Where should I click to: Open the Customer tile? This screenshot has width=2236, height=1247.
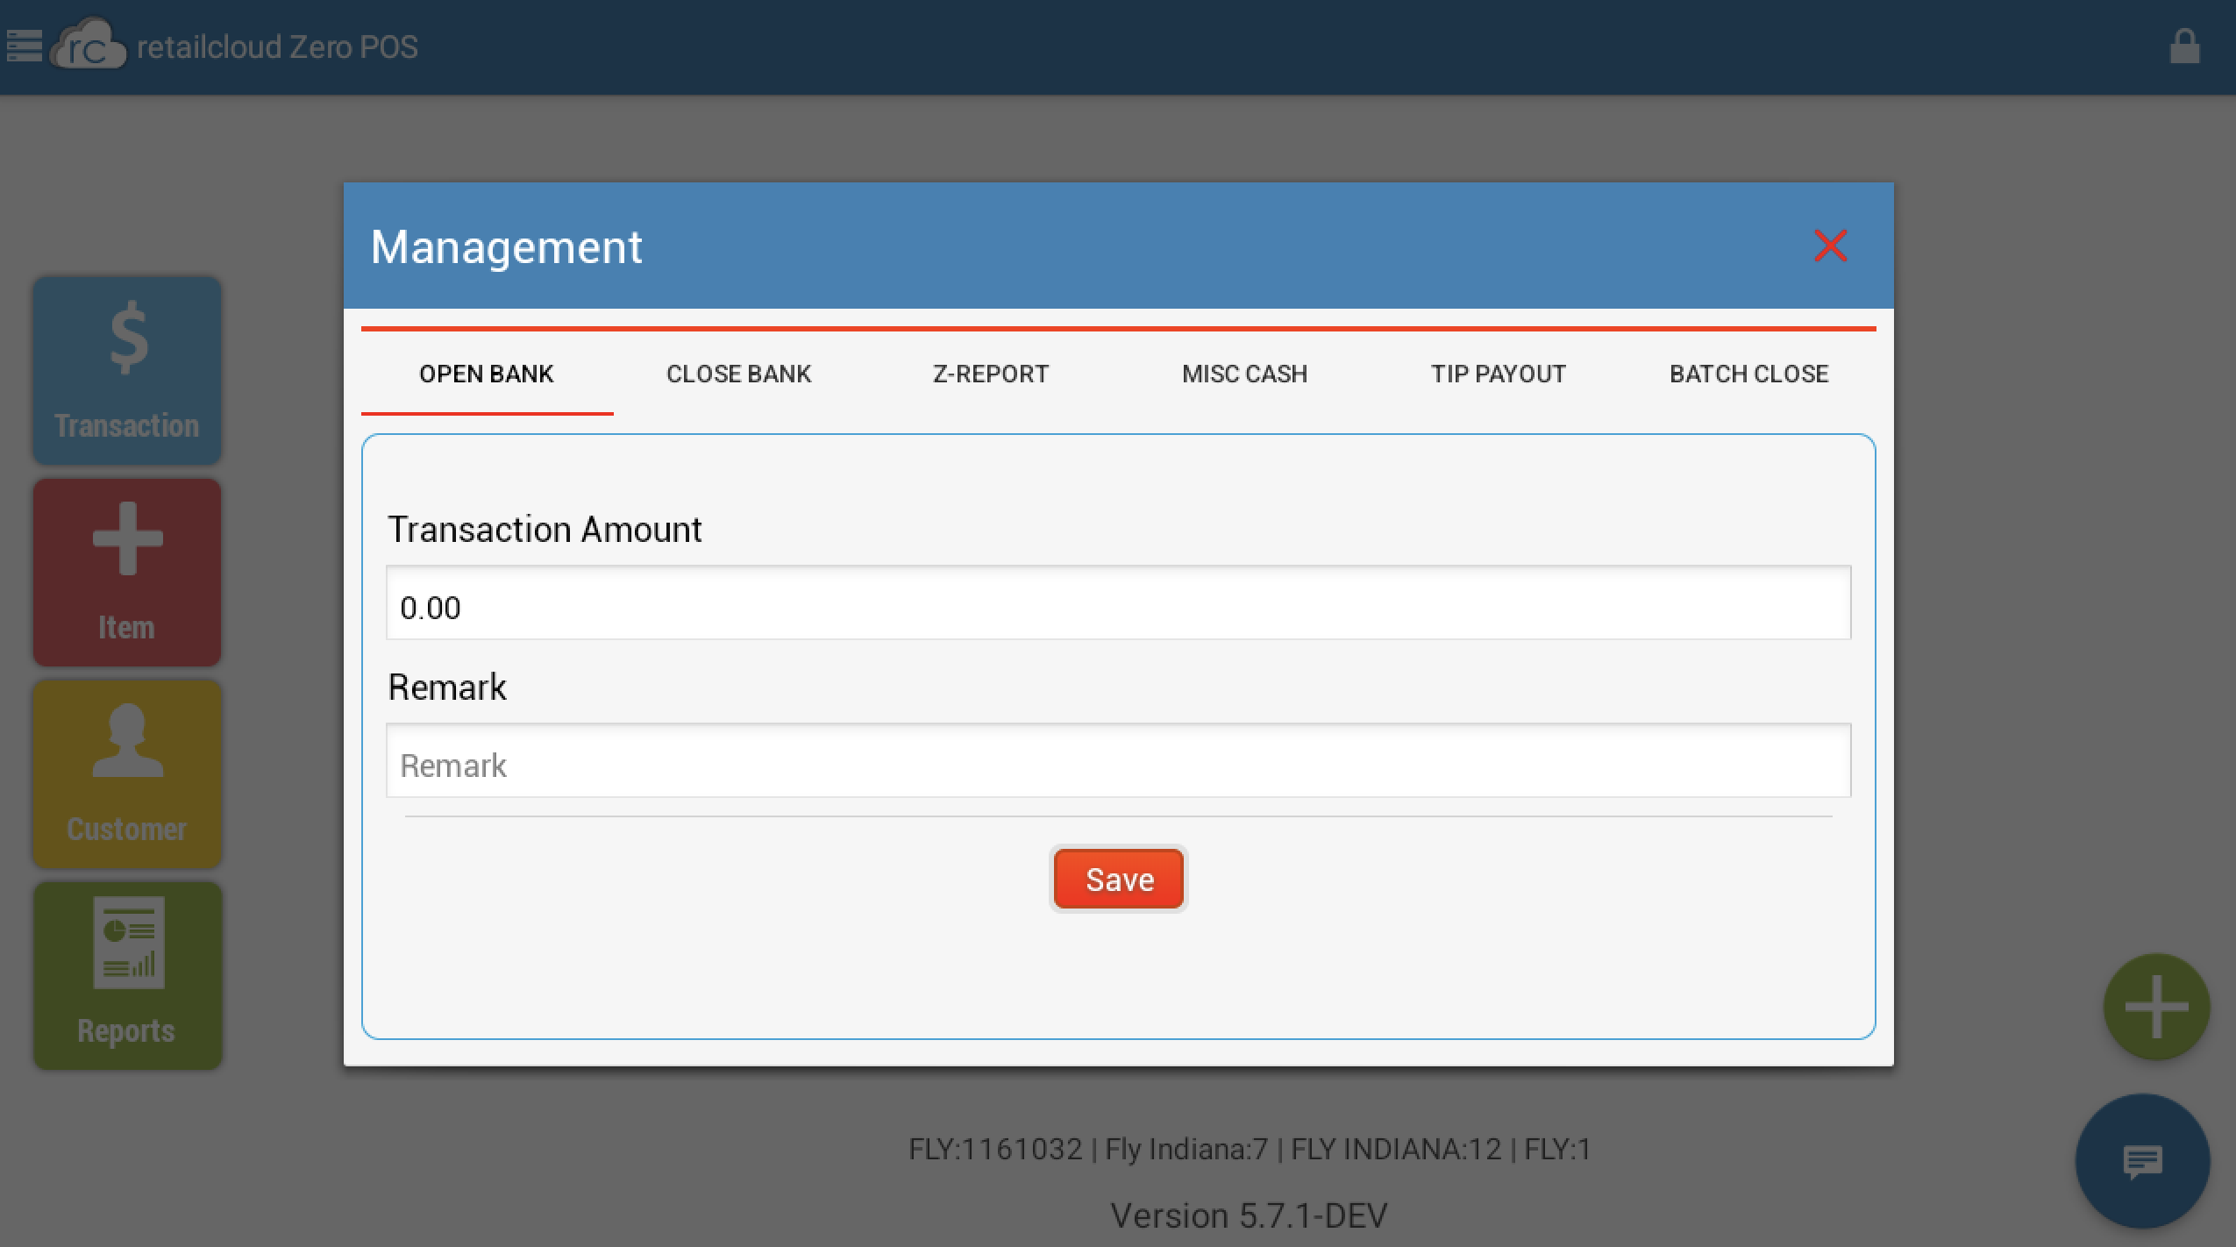pyautogui.click(x=127, y=773)
